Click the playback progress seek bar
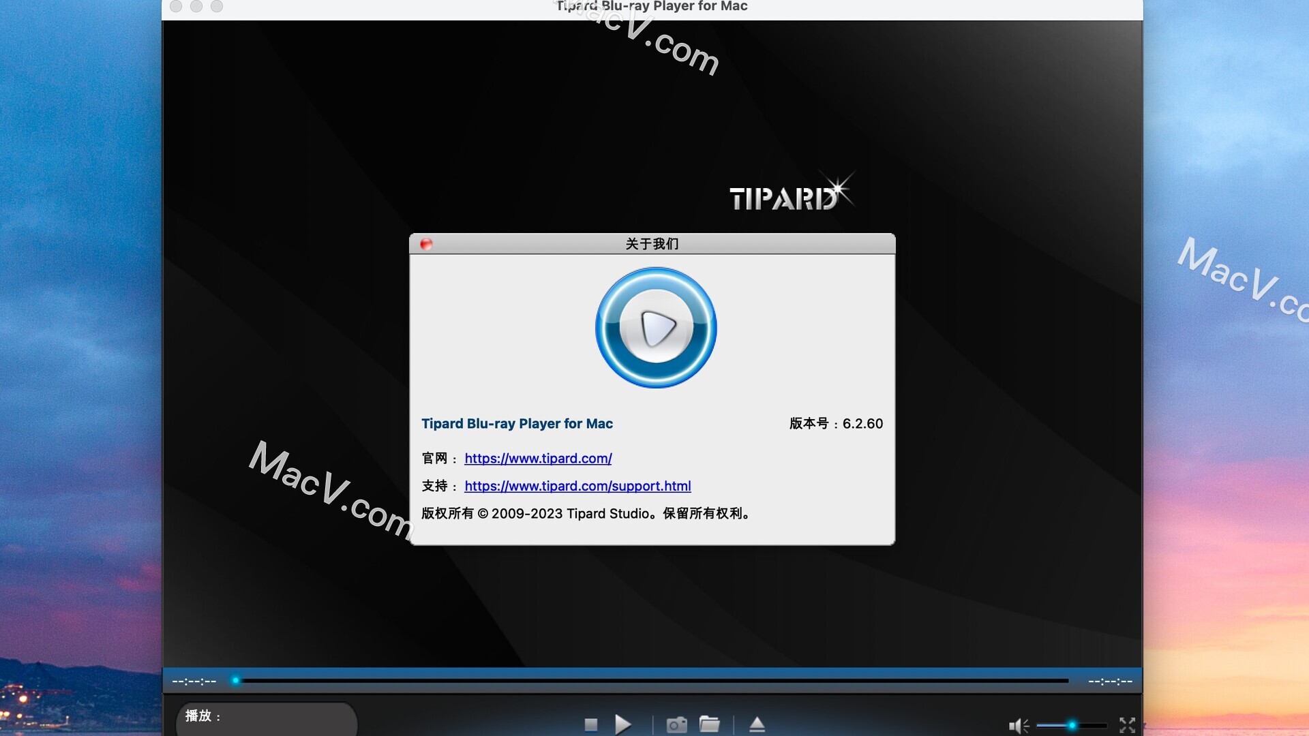 pyautogui.click(x=652, y=680)
